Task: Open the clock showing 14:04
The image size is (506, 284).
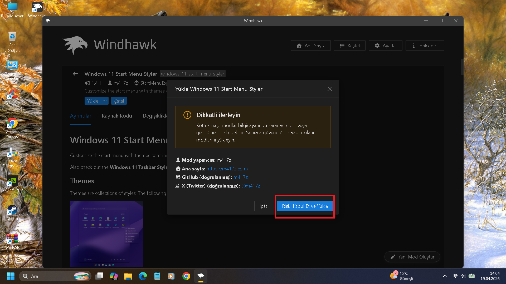Action: (x=490, y=276)
